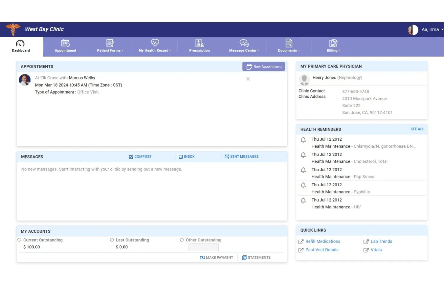The height and width of the screenshot is (296, 444).
Task: Click the Mon Mar 18 2024 appointment time
Action: [78, 85]
